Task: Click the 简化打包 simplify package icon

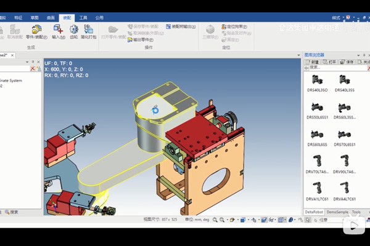Action: click(x=89, y=31)
